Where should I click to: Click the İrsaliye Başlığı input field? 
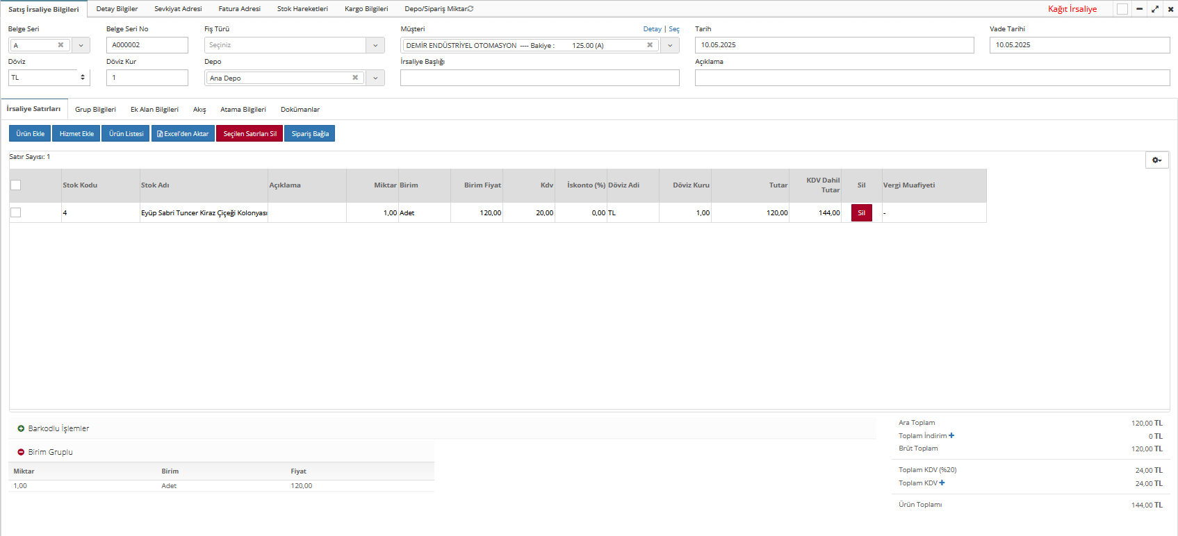539,78
